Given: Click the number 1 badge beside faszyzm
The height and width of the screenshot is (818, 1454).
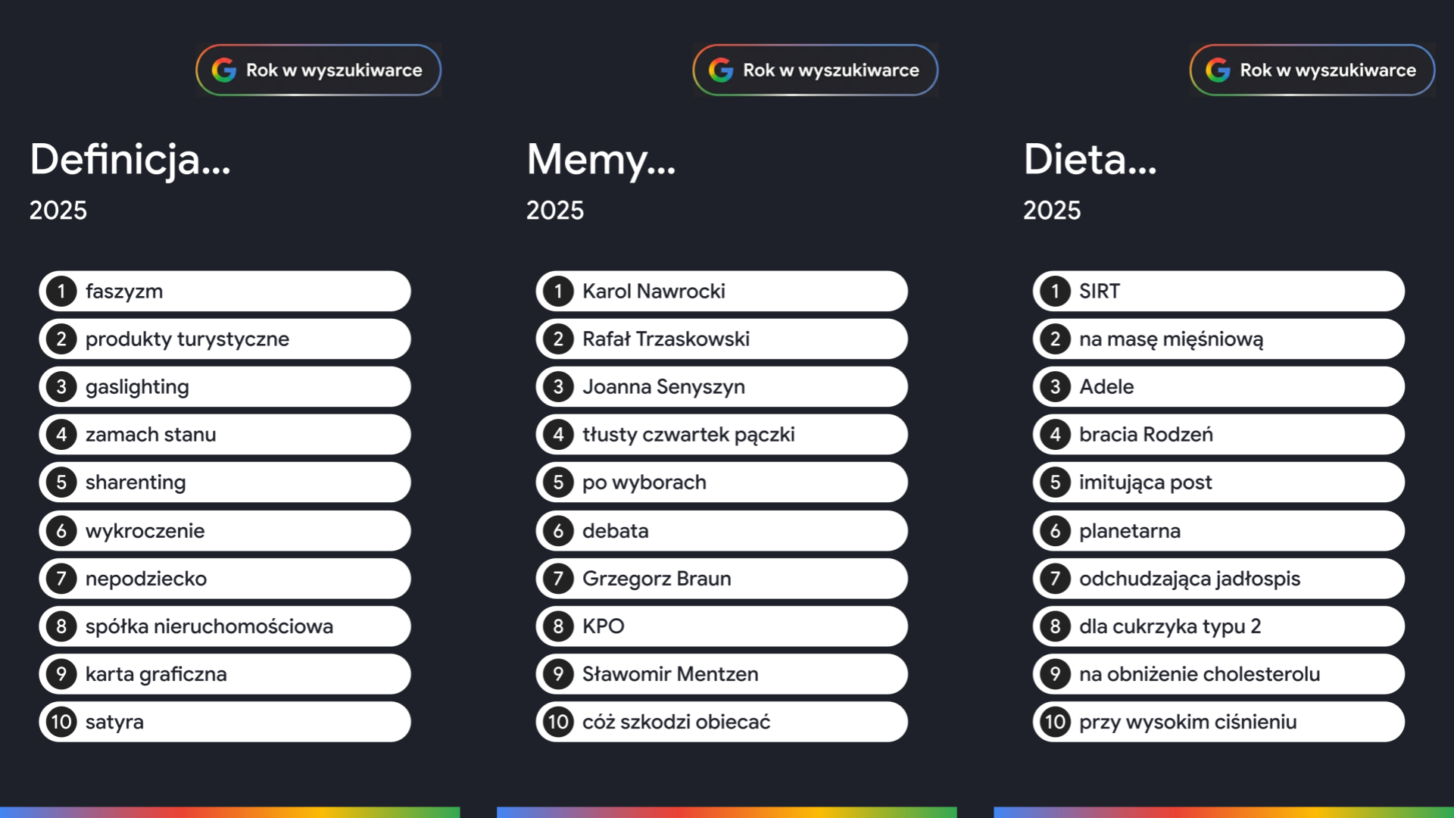Looking at the screenshot, I should 61,291.
